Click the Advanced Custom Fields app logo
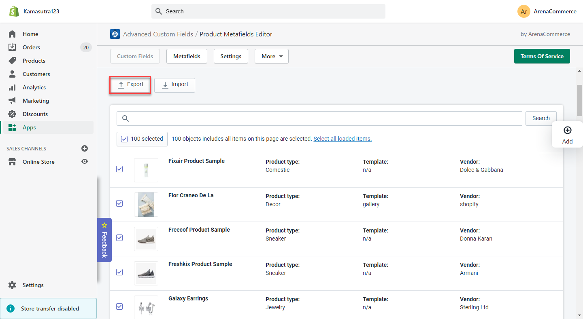 115,34
